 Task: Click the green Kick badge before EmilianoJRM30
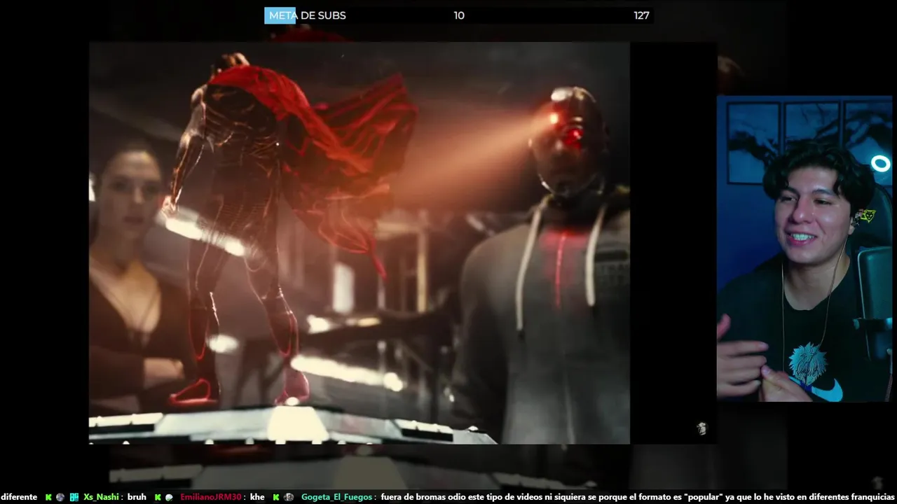[x=158, y=497]
